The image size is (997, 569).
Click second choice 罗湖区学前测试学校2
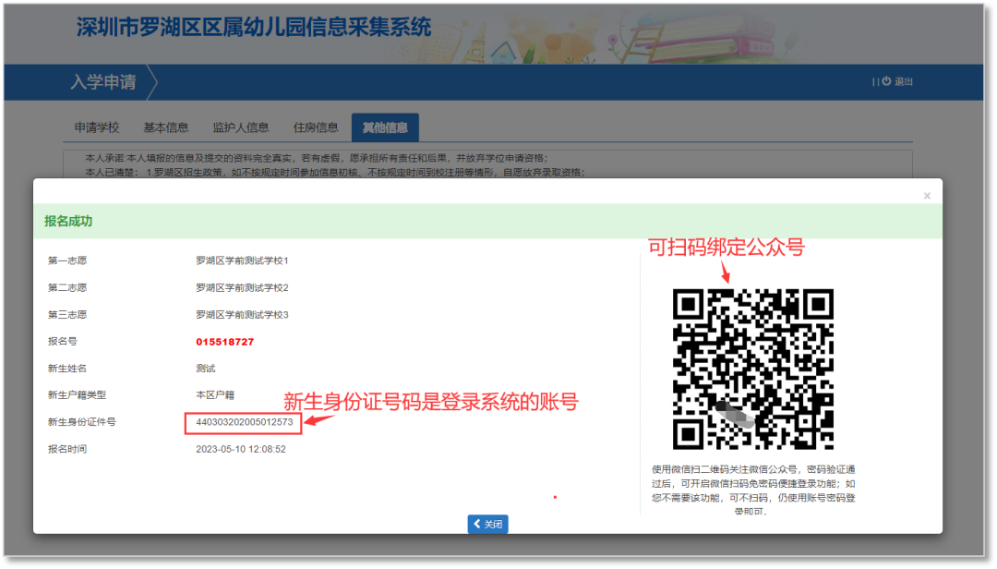point(242,287)
